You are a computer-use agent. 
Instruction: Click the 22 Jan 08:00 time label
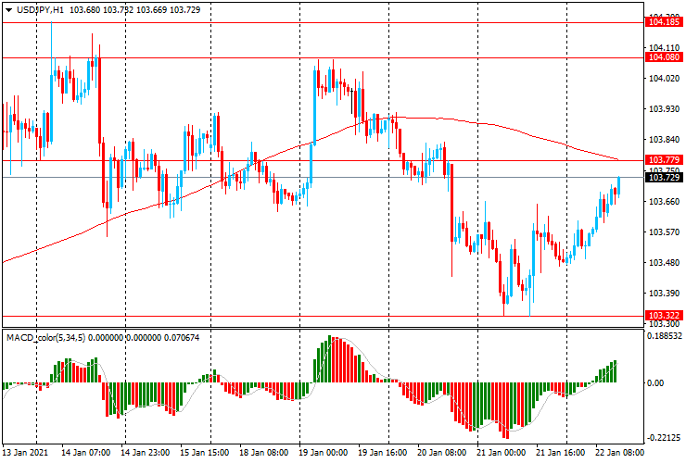click(x=619, y=452)
